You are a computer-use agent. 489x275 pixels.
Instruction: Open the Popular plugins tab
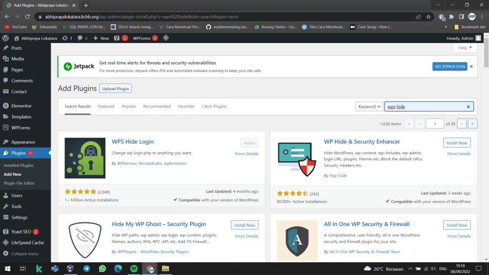point(128,106)
